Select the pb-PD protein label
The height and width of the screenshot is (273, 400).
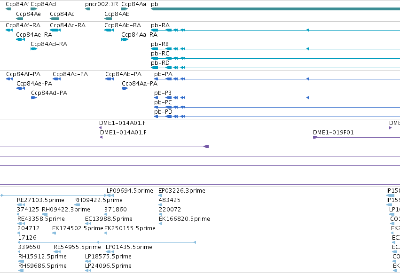163,112
